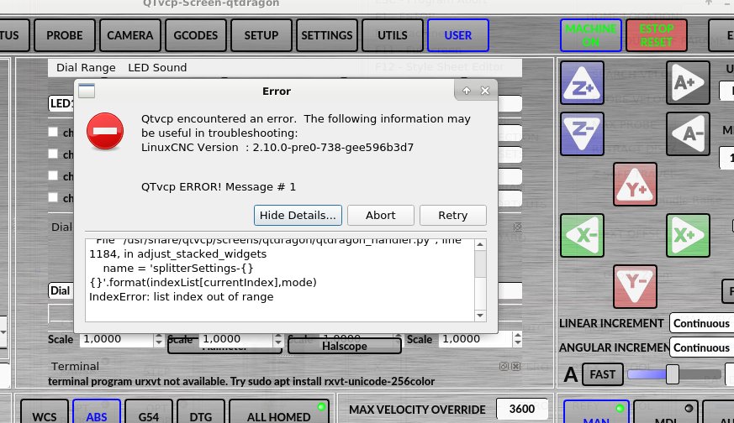Click the red error stop icon
The width and height of the screenshot is (734, 423).
(x=105, y=131)
